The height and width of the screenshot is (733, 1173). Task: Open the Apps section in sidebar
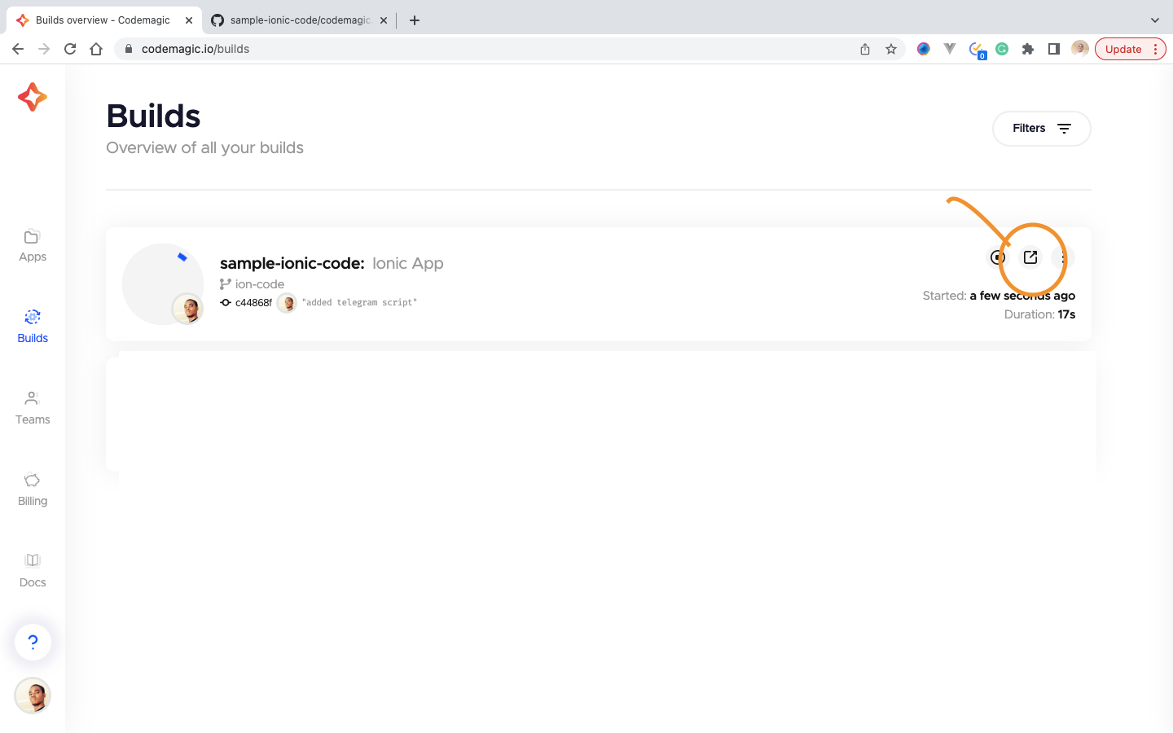click(33, 246)
